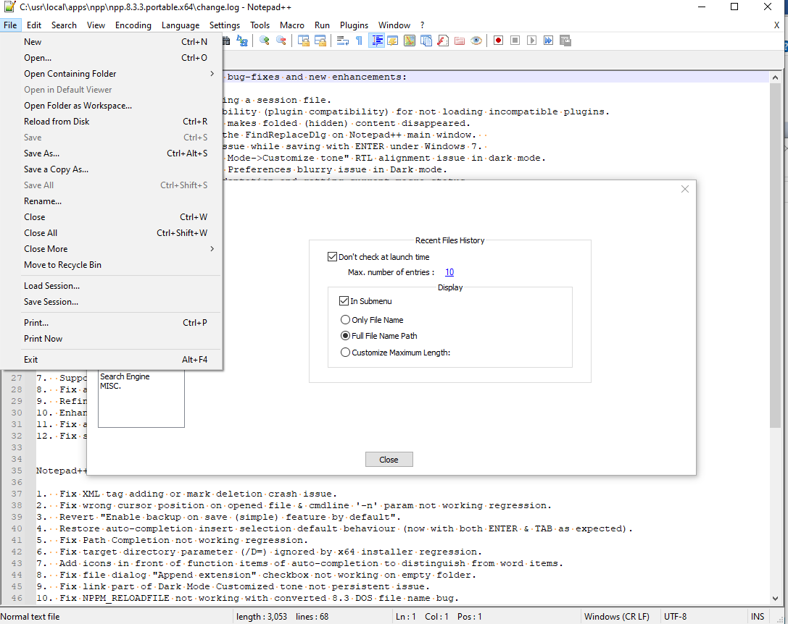Viewport: 788px width, 624px height.
Task: Toggle Don't check at launch time checkbox
Action: [332, 256]
